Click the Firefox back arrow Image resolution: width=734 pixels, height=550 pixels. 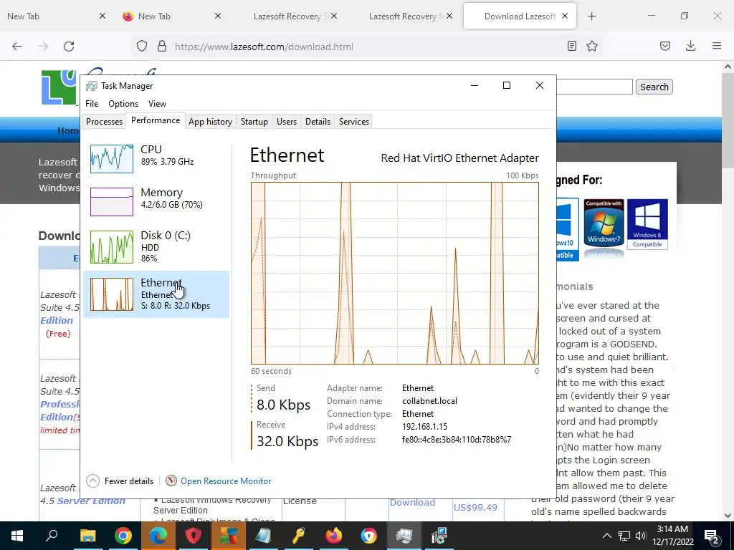pyautogui.click(x=17, y=47)
